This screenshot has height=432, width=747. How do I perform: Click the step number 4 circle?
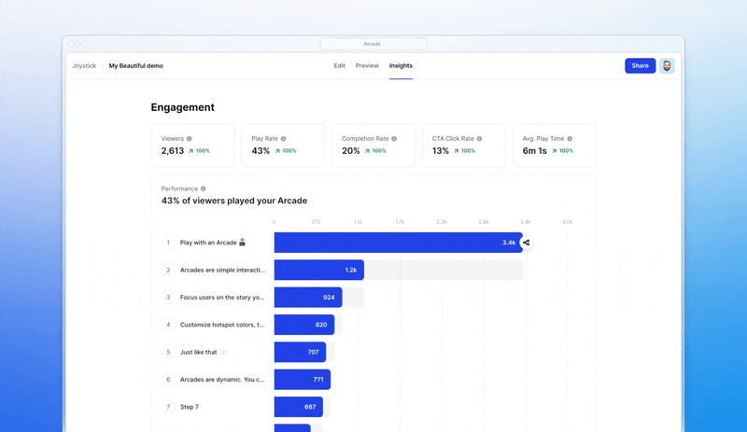[168, 325]
